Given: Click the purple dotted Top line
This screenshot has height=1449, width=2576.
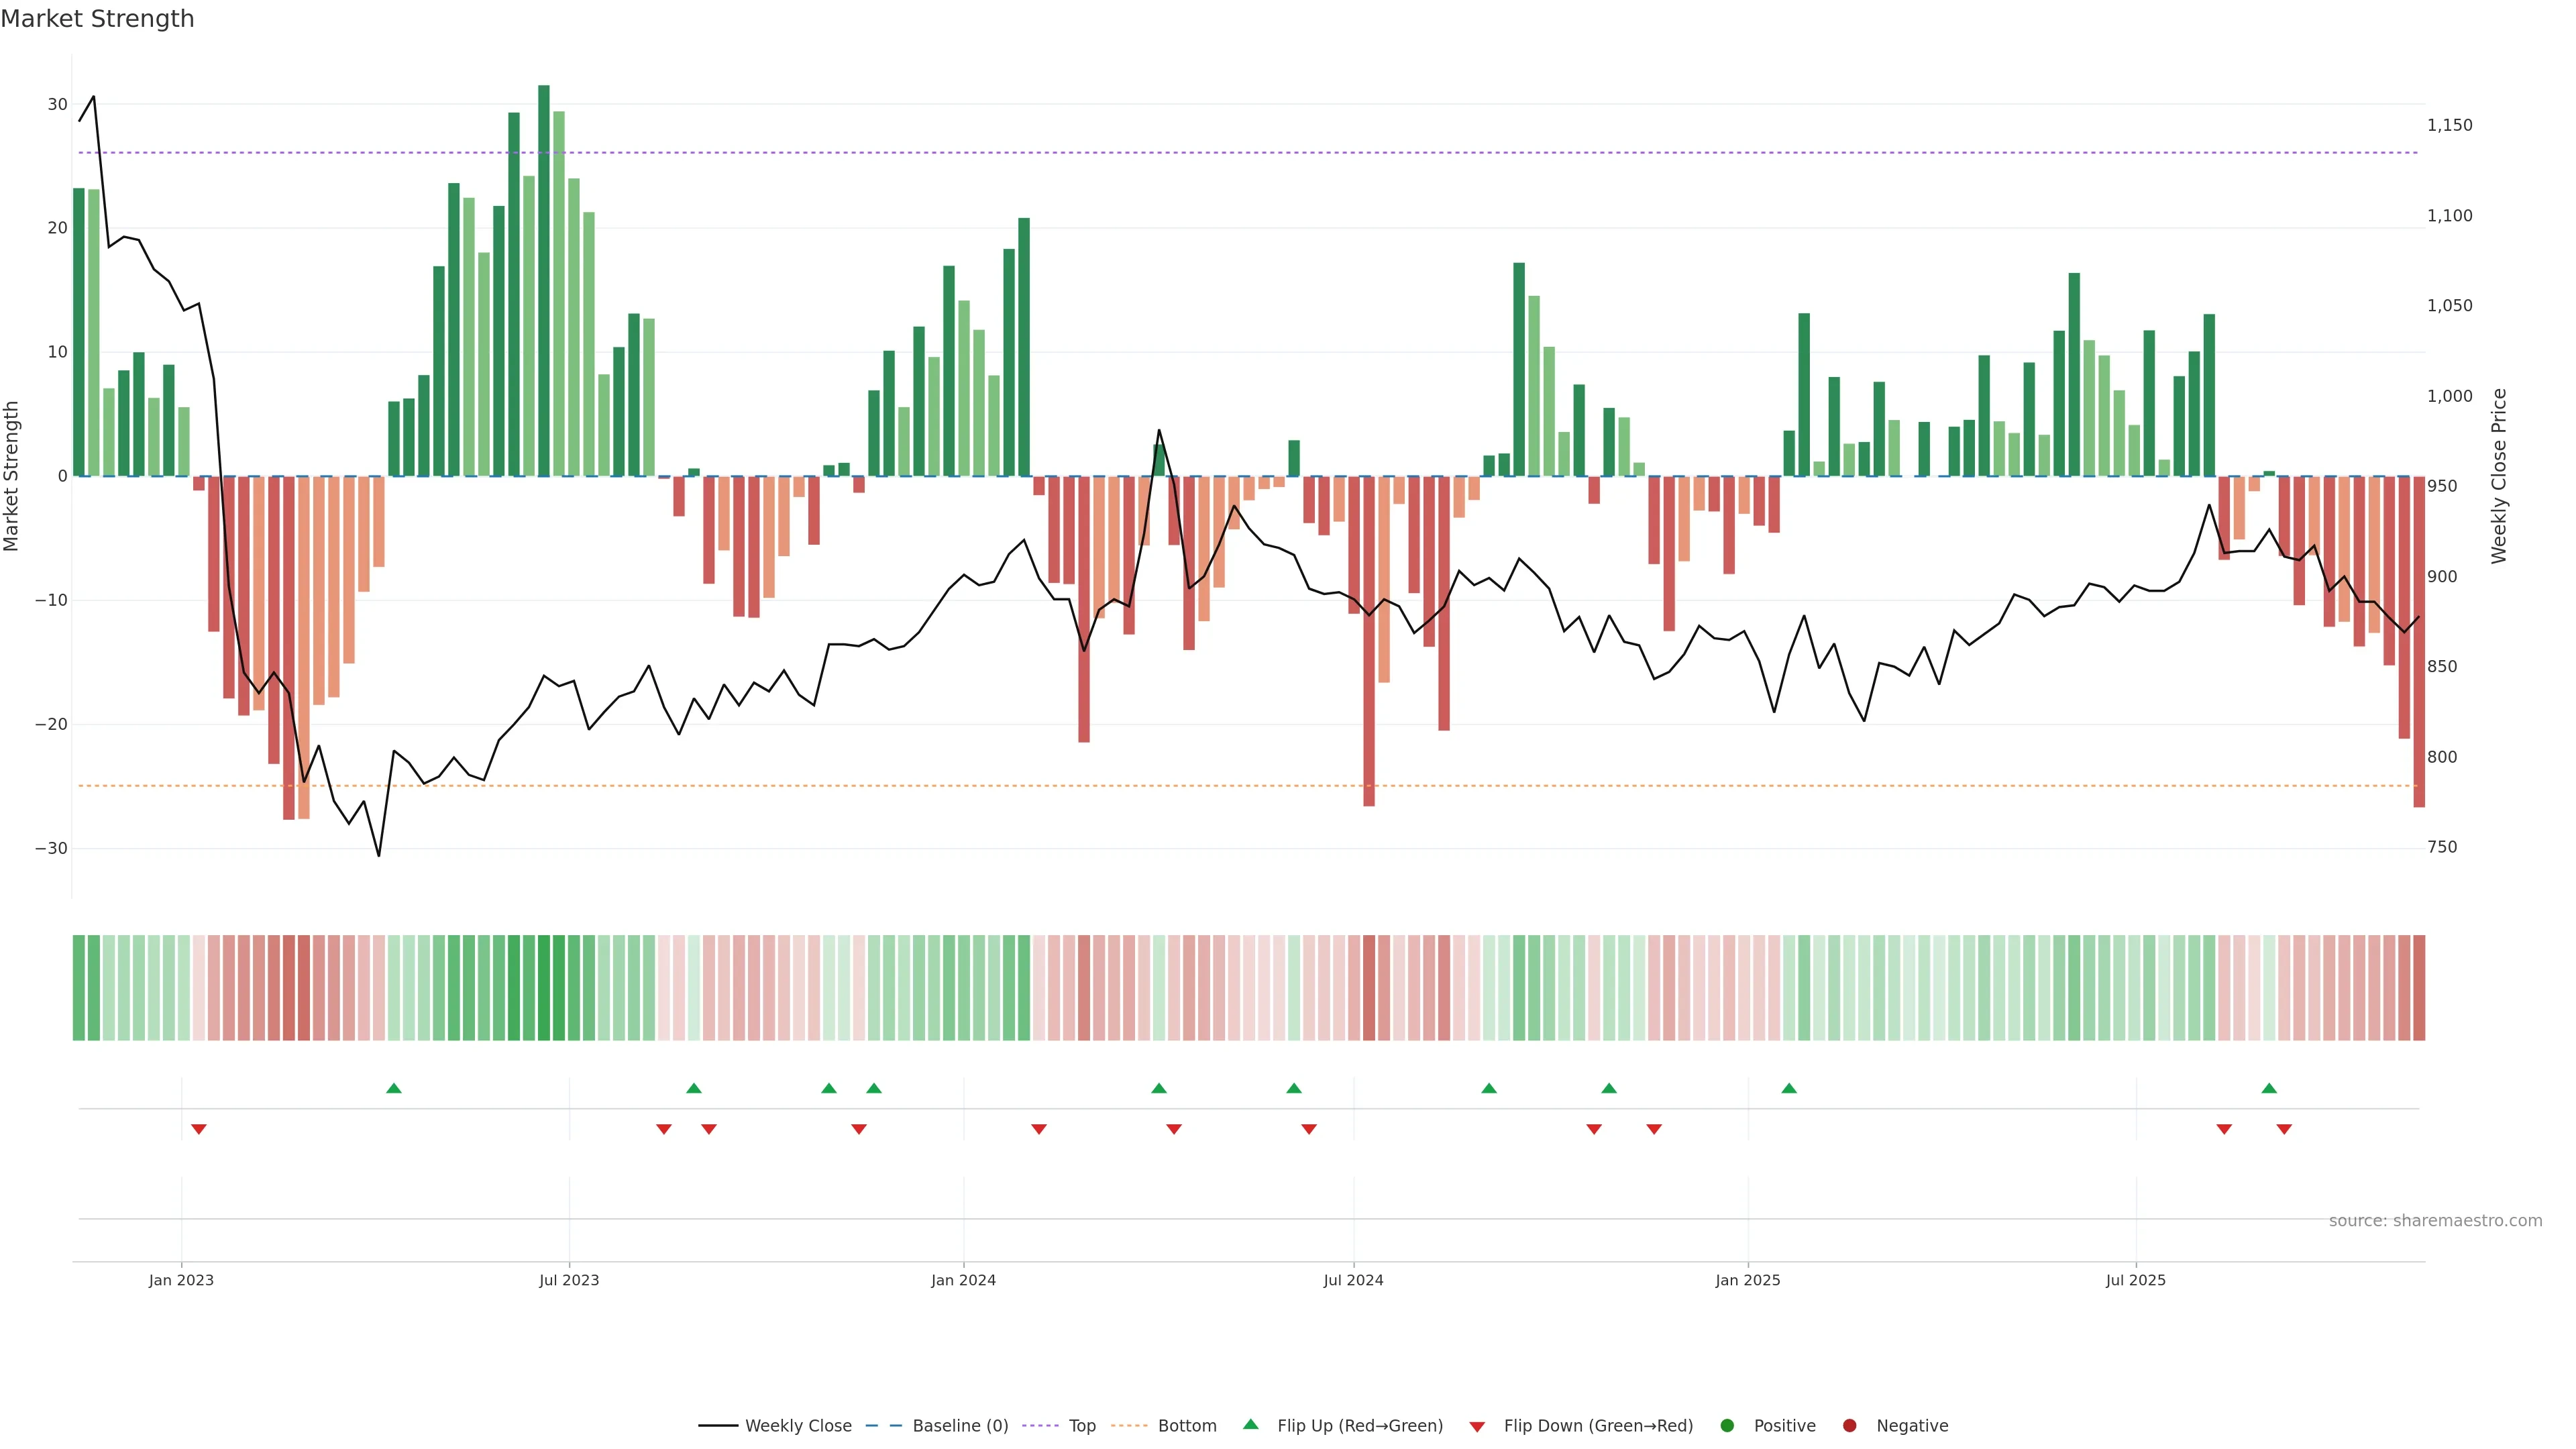Looking at the screenshot, I should 1200,153.
